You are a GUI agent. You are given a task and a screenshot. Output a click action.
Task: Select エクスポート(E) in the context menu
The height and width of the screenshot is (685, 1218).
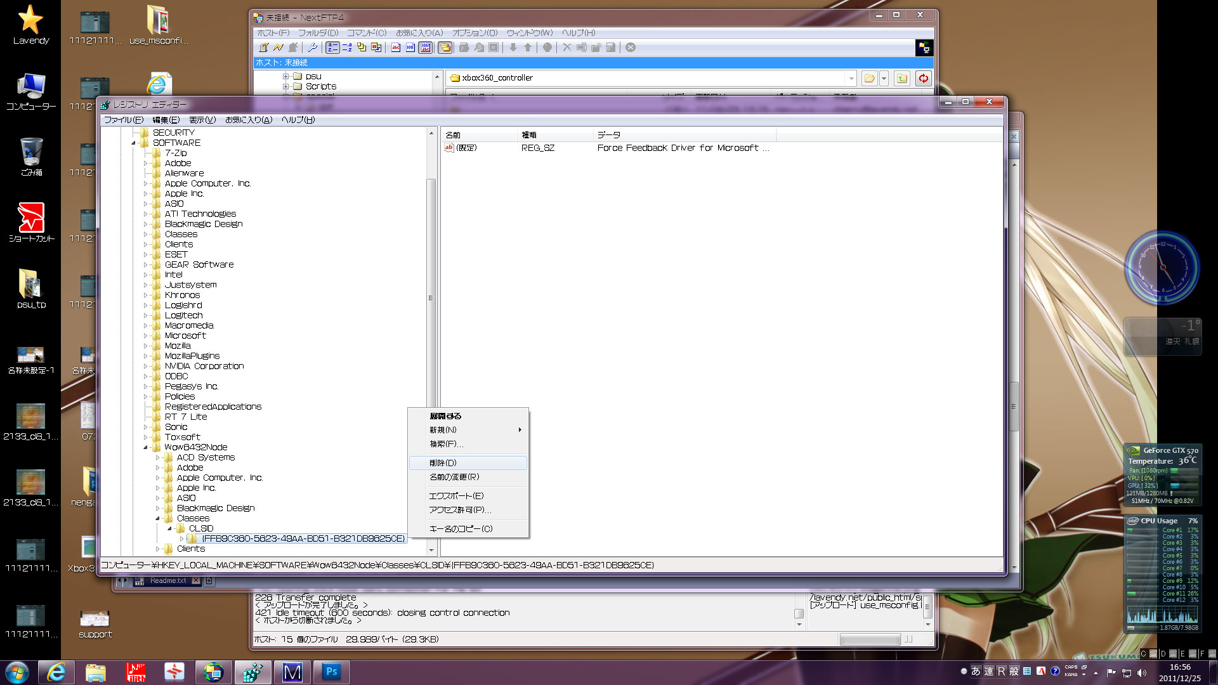pos(468,496)
